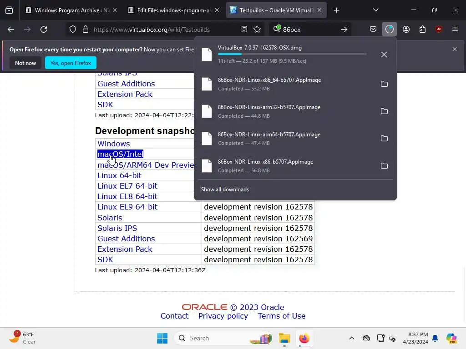The height and width of the screenshot is (349, 466).
Task: Open the Linux EL7 64-bit link
Action: point(127,186)
